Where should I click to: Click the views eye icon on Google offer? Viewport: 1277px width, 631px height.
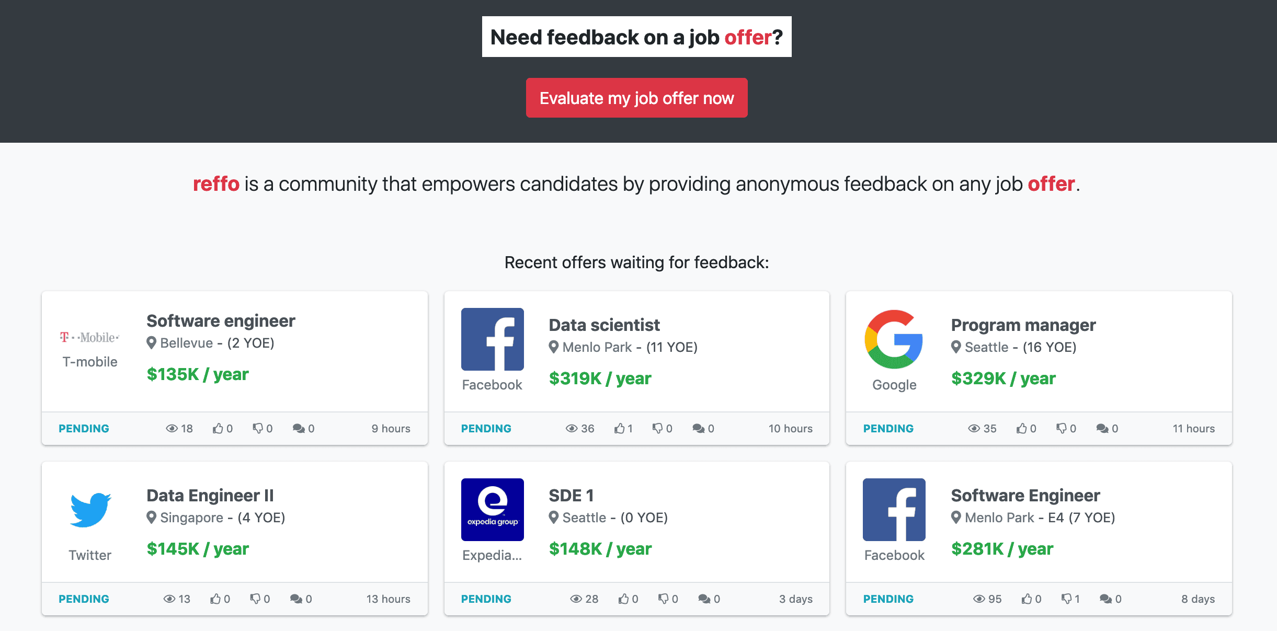(x=974, y=429)
